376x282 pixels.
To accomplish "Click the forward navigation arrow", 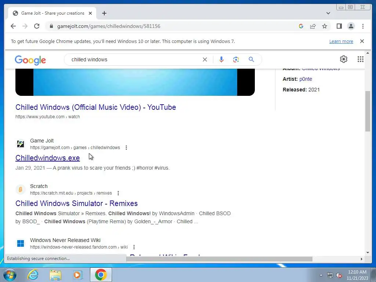I will point(25,26).
